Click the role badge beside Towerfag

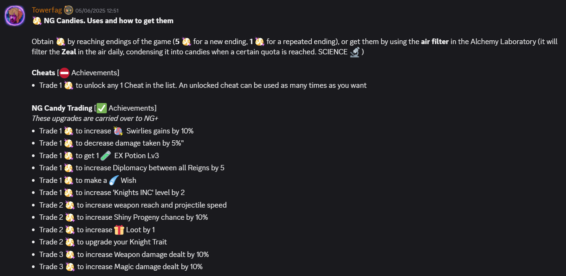coord(68,10)
